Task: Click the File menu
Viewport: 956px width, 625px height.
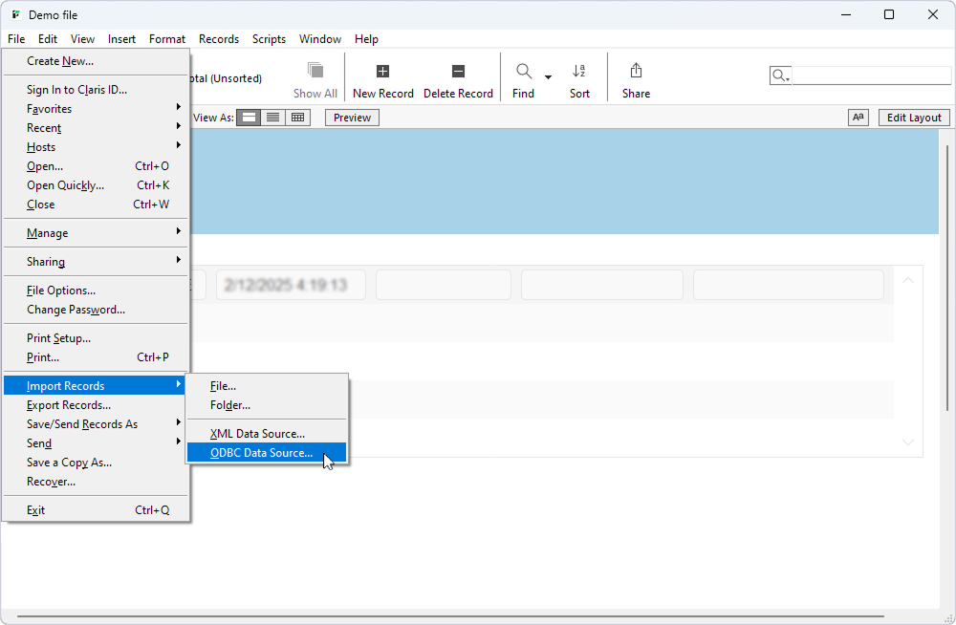Action: [x=16, y=39]
